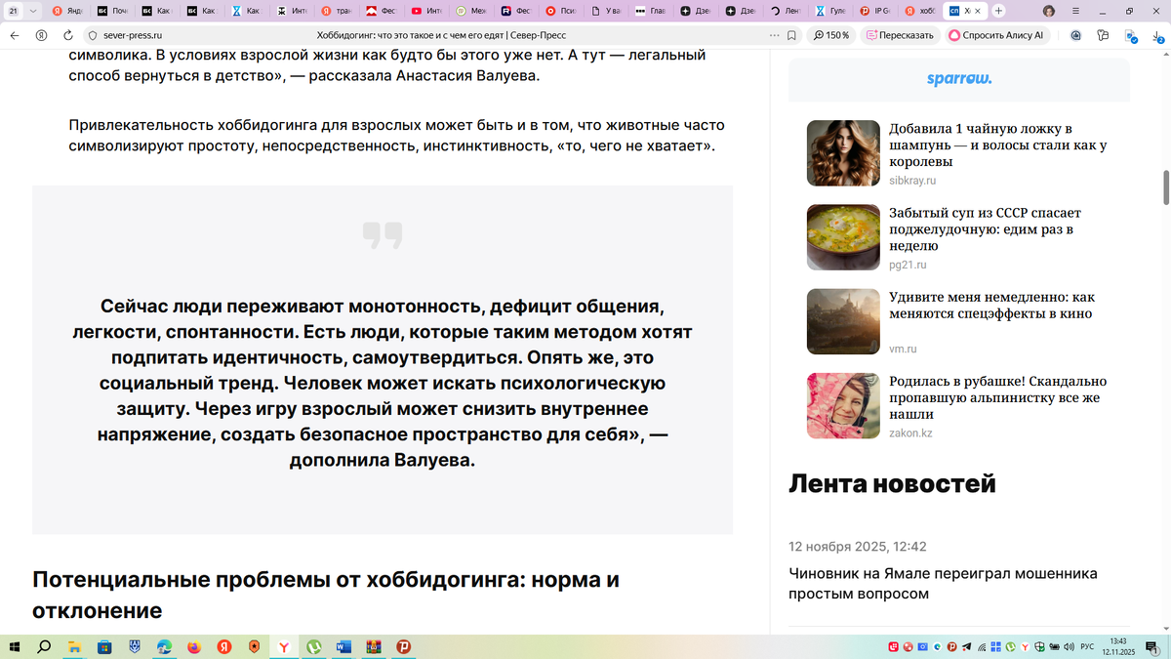The width and height of the screenshot is (1171, 659).
Task: Switch to Yandex Browser in the taskbar
Action: tap(284, 646)
